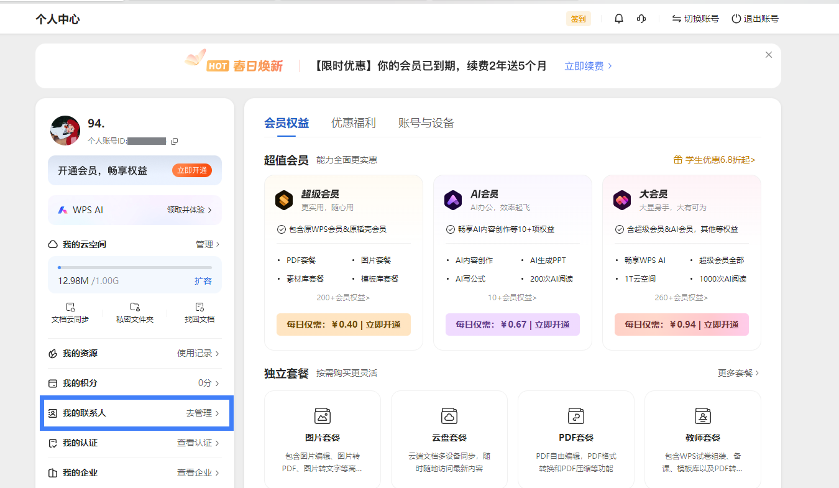
Task: Click 模板库套餐 benefit text
Action: tap(380, 279)
